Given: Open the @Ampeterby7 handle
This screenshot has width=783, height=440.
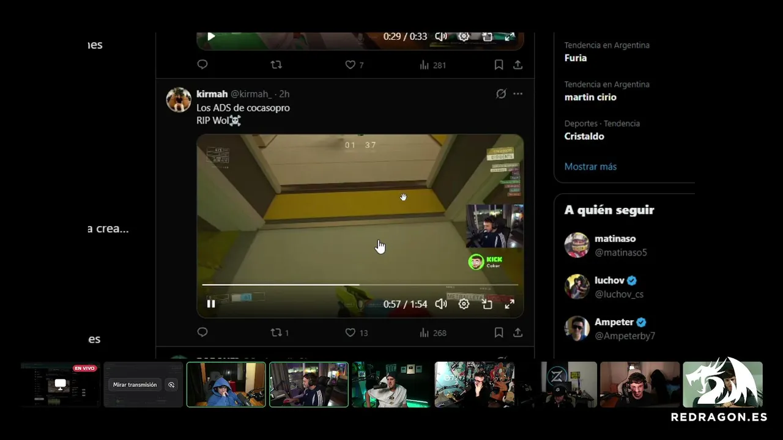Looking at the screenshot, I should tap(625, 335).
